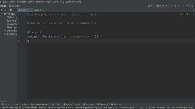Open the View menu
Screen dimensions: 195x109
click(12, 2)
